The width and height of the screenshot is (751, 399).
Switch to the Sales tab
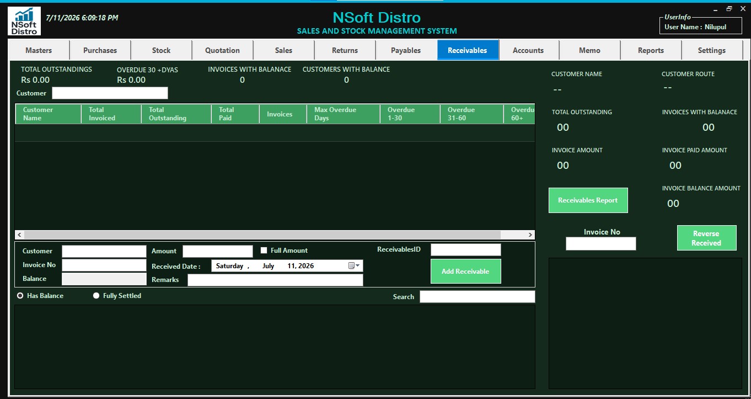coord(283,50)
